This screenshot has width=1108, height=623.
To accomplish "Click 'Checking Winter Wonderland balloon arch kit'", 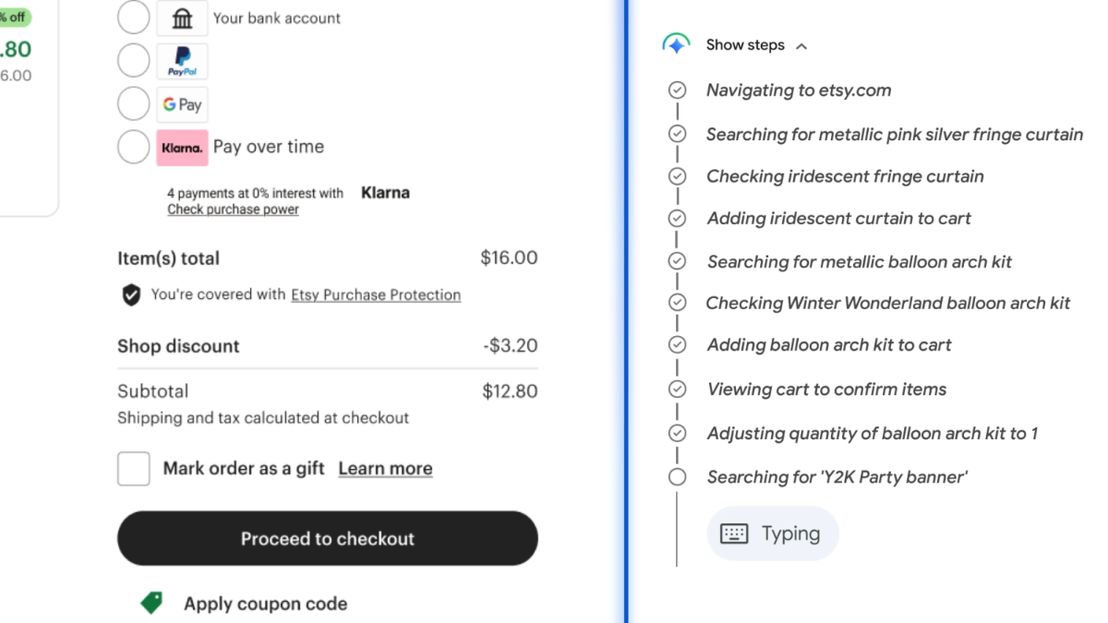I will [x=887, y=303].
